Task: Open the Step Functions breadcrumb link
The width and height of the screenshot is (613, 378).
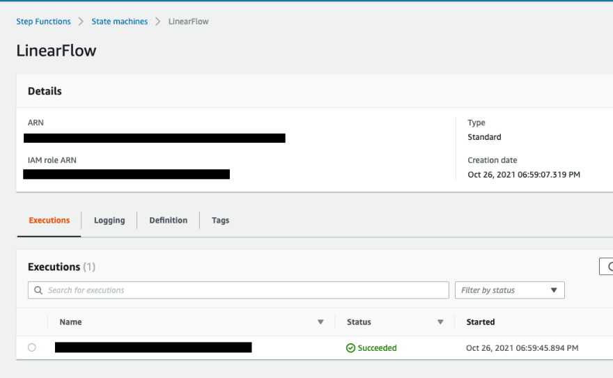Action: [43, 22]
